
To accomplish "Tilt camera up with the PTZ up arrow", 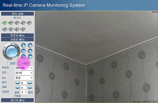I will (11, 44).
